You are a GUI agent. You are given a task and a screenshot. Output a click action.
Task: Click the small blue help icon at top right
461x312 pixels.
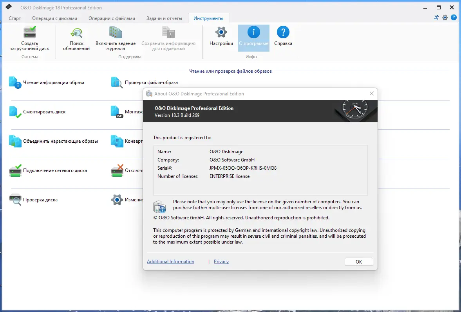click(x=454, y=18)
